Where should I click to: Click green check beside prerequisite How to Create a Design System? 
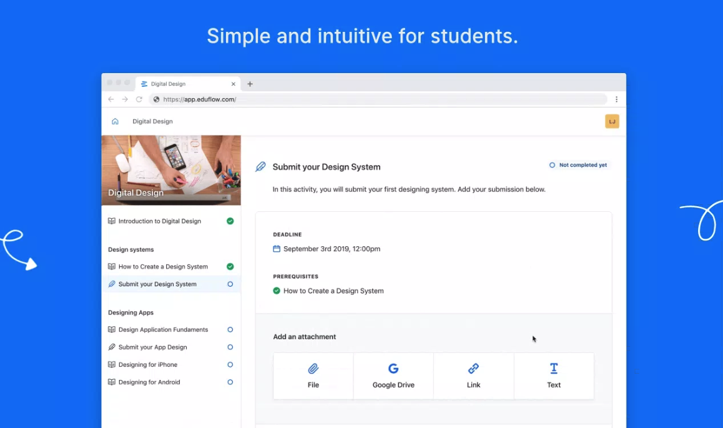point(277,291)
